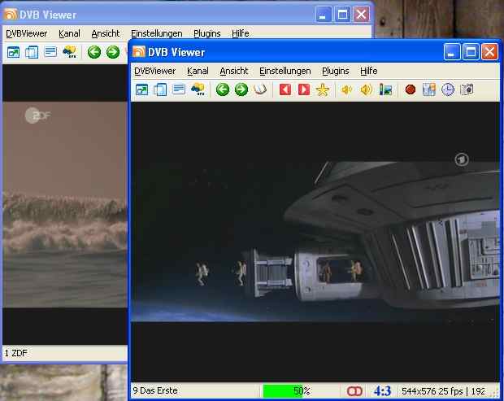Click green forward arrow in back window
The height and width of the screenshot is (401, 504).
tap(113, 52)
